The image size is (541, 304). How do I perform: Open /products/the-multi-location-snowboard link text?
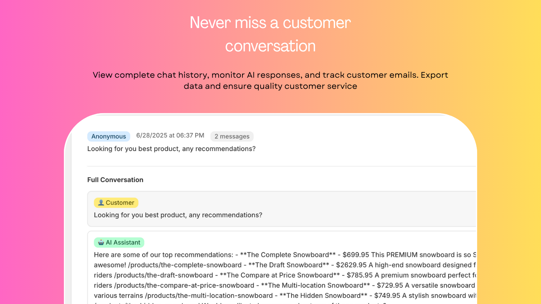209,296
